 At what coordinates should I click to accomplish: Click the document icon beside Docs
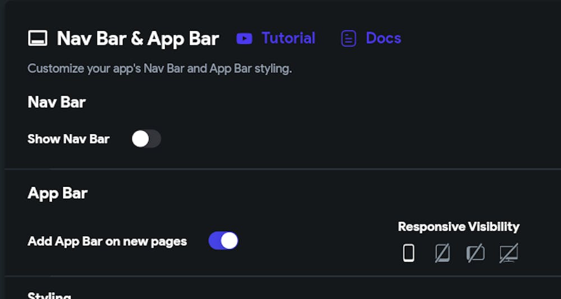[348, 39]
